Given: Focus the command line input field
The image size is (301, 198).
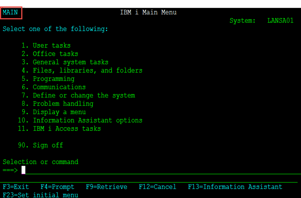Looking at the screenshot, I should point(161,170).
